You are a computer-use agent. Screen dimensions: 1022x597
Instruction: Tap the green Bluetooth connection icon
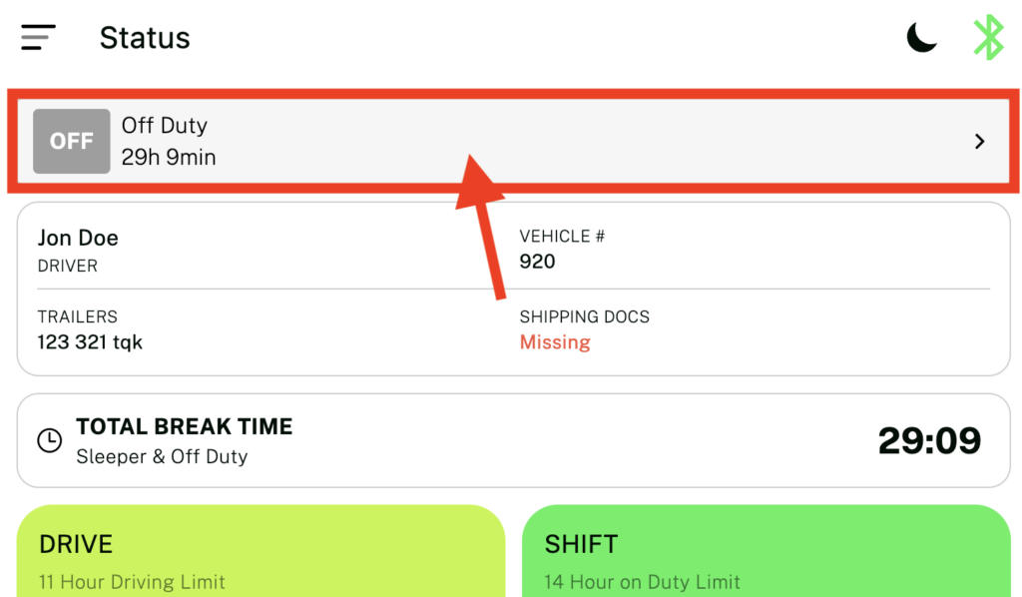(x=988, y=38)
